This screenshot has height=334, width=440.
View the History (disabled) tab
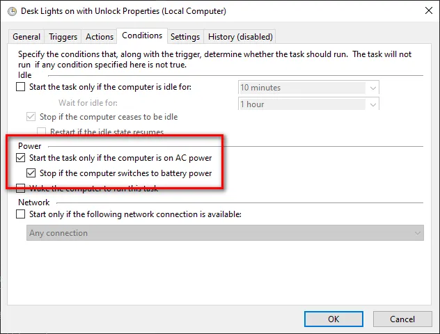[x=240, y=37]
